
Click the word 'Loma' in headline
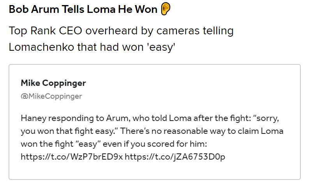tap(101, 9)
